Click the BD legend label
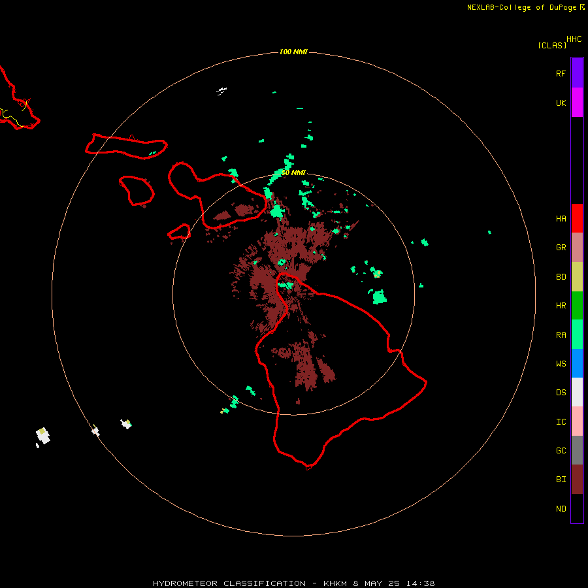588x588 pixels. point(561,277)
